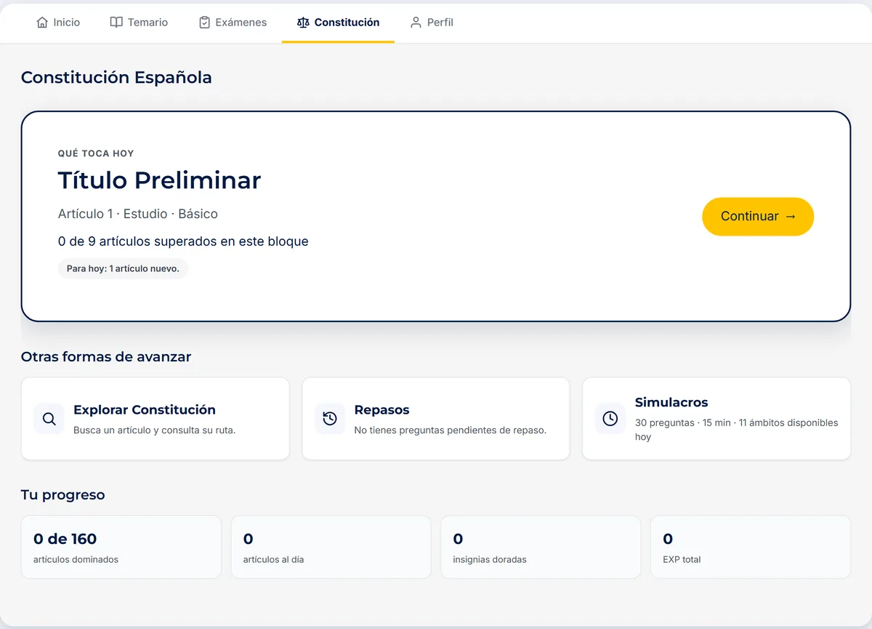Click 'Artículo 1 · Estudio · Básico' text

pyautogui.click(x=138, y=214)
